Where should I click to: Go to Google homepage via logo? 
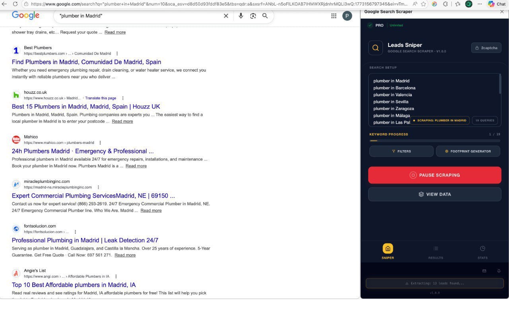click(x=25, y=16)
